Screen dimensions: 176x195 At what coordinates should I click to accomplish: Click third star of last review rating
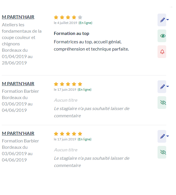[68, 134]
